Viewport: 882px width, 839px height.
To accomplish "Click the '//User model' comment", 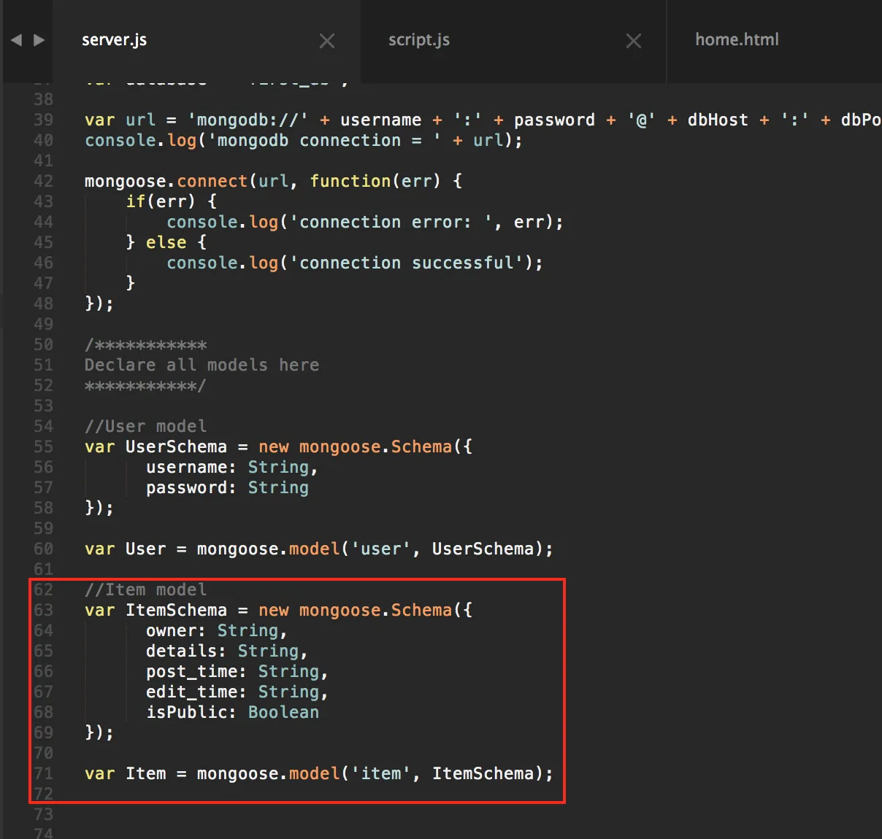I will pyautogui.click(x=145, y=426).
